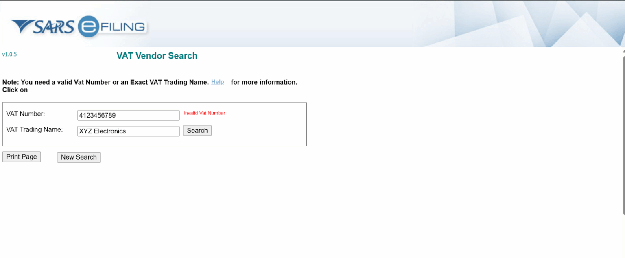Image resolution: width=625 pixels, height=258 pixels.
Task: Click the red Invalid Vat Number message
Action: [x=204, y=113]
